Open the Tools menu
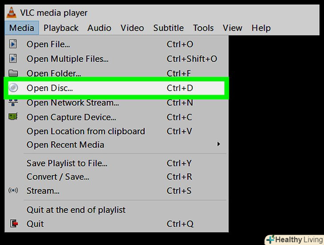Viewport: 324px width, 245px height. (x=203, y=28)
